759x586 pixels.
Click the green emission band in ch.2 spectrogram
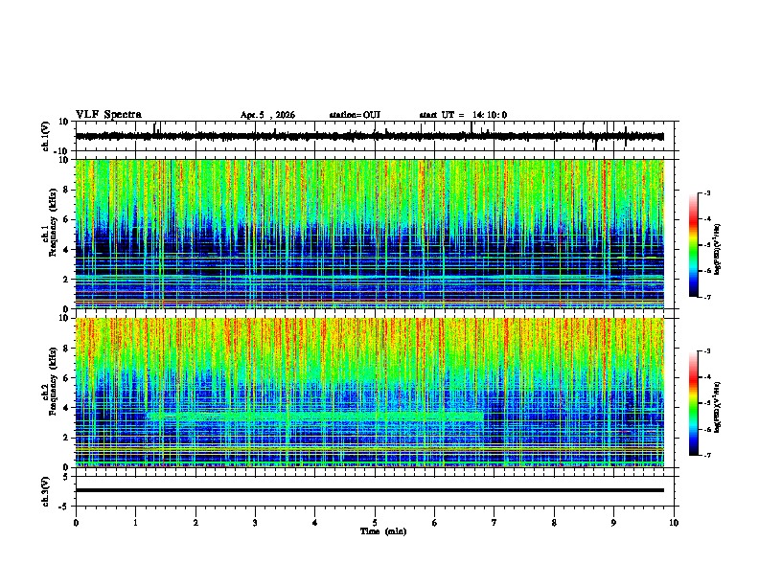pyautogui.click(x=315, y=416)
